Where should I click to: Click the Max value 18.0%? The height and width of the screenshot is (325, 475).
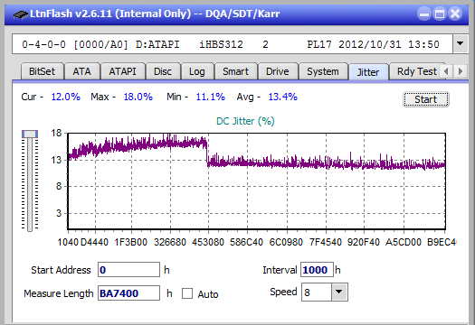tap(138, 97)
